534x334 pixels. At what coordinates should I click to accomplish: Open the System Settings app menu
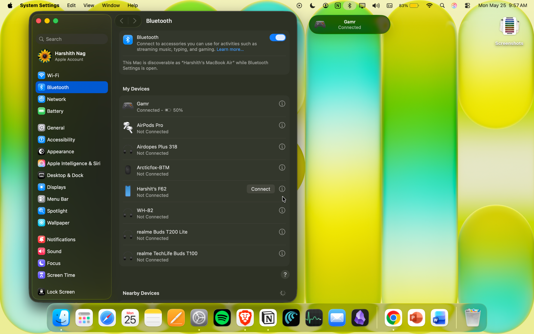click(x=40, y=5)
